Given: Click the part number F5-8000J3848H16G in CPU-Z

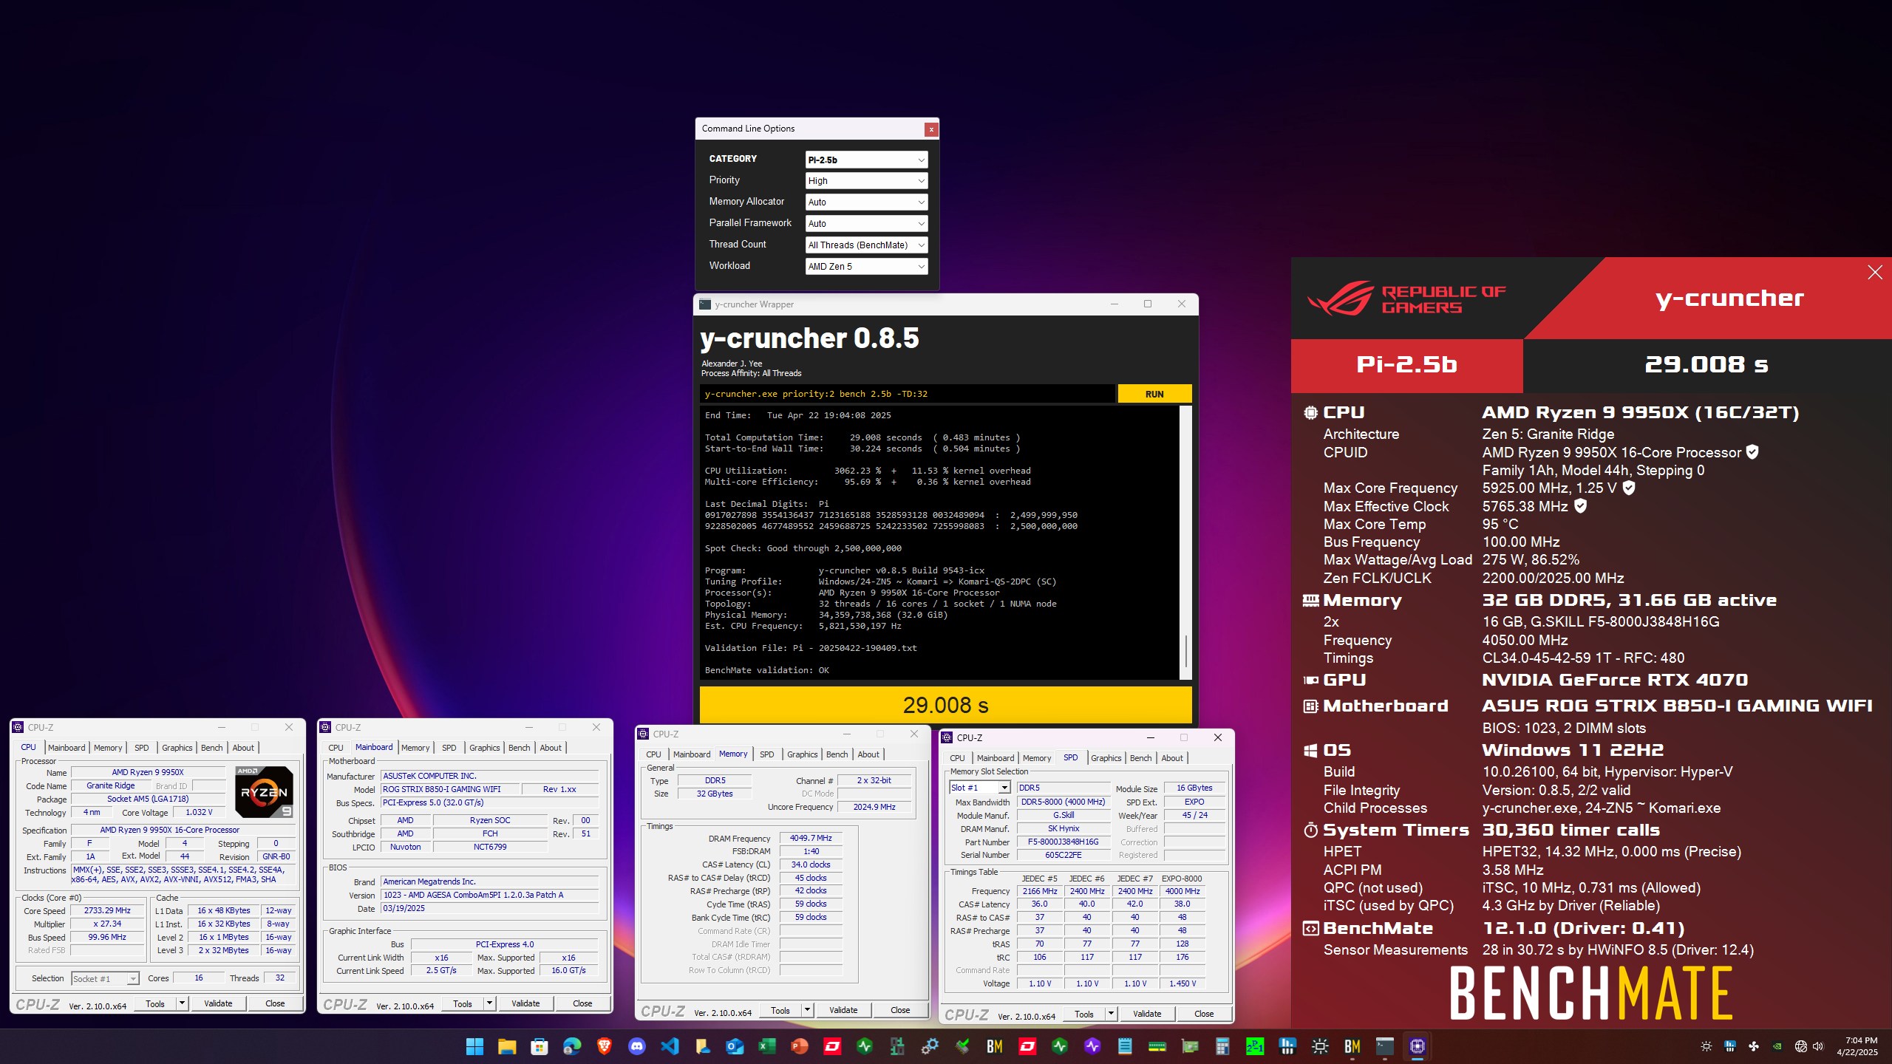Looking at the screenshot, I should tap(1063, 842).
